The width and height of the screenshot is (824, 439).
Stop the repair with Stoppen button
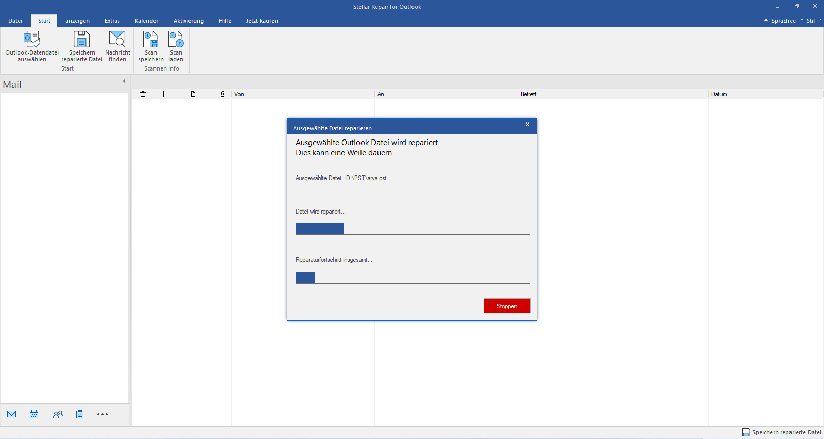(507, 306)
